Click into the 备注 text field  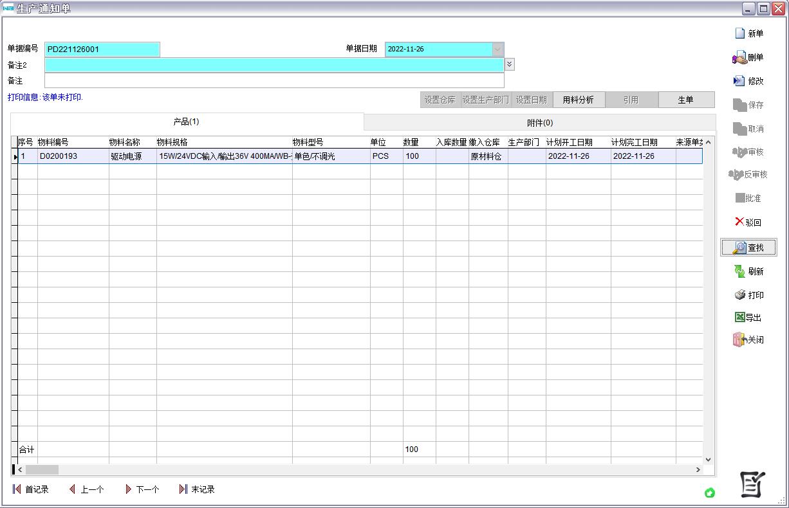pos(274,80)
